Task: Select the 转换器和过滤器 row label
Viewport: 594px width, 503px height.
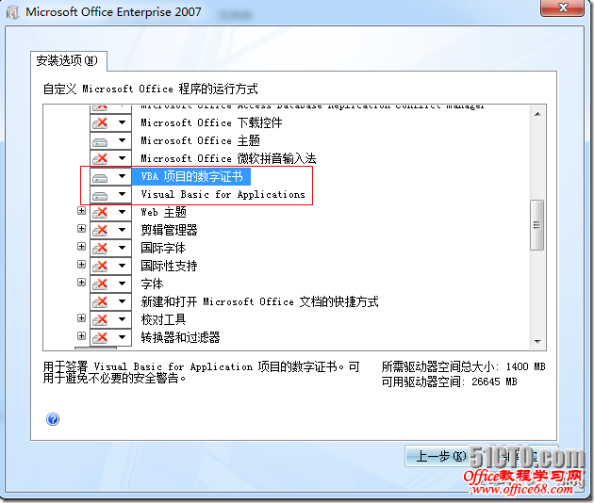Action: tap(180, 337)
